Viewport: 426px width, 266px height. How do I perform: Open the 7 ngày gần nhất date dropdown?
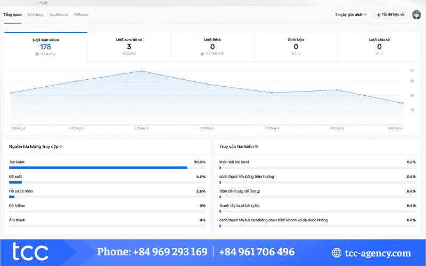pyautogui.click(x=350, y=15)
